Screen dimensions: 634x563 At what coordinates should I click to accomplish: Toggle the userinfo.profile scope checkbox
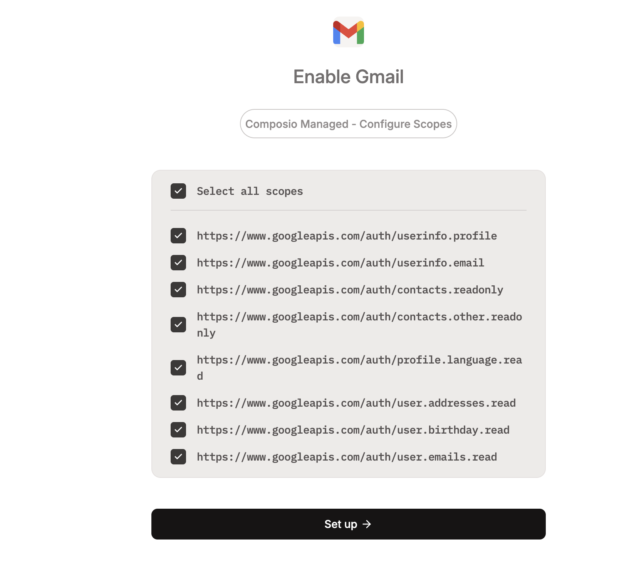click(178, 236)
